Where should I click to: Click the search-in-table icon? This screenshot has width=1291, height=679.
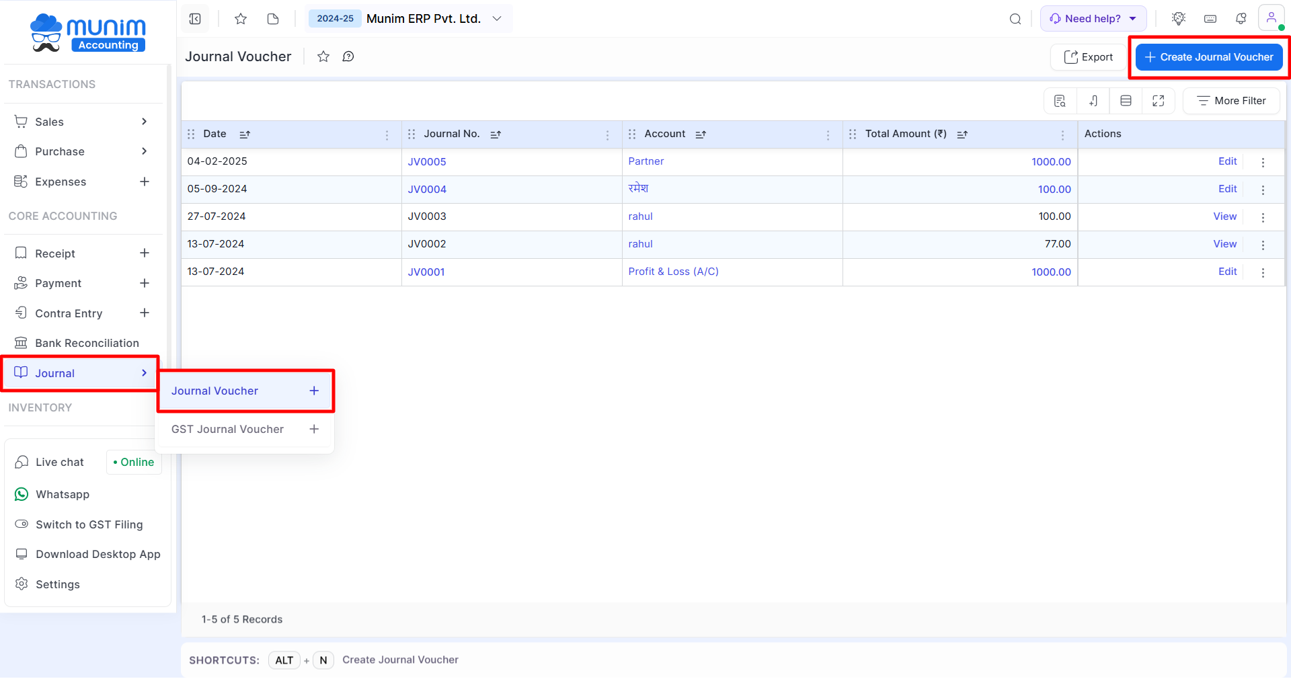(1060, 101)
